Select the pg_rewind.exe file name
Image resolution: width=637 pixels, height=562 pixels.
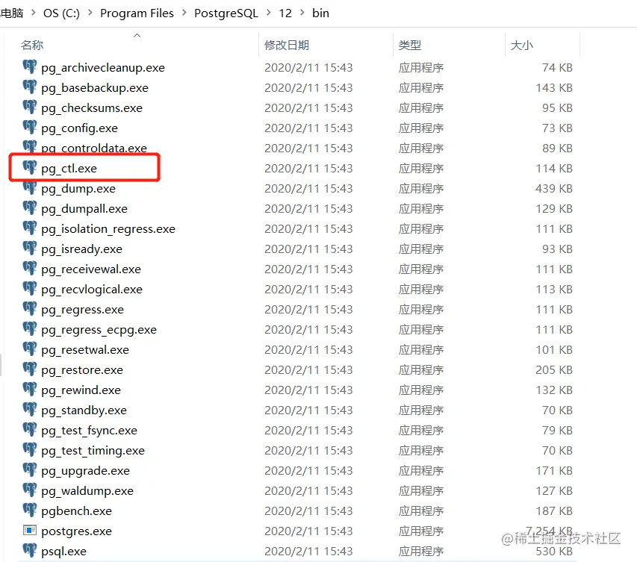point(81,390)
